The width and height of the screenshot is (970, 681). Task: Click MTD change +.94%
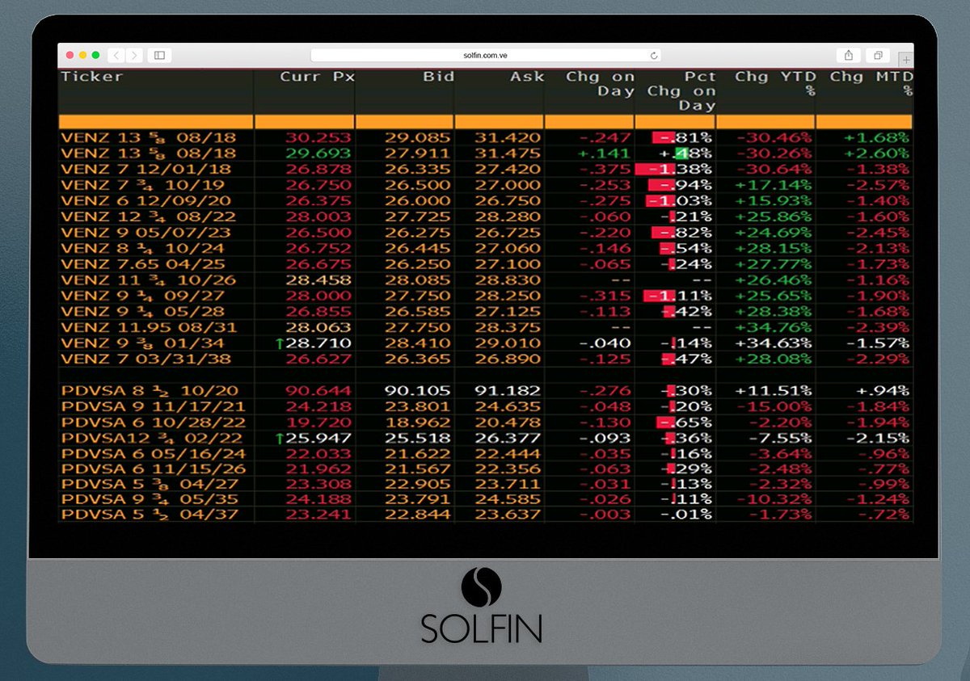(x=882, y=390)
